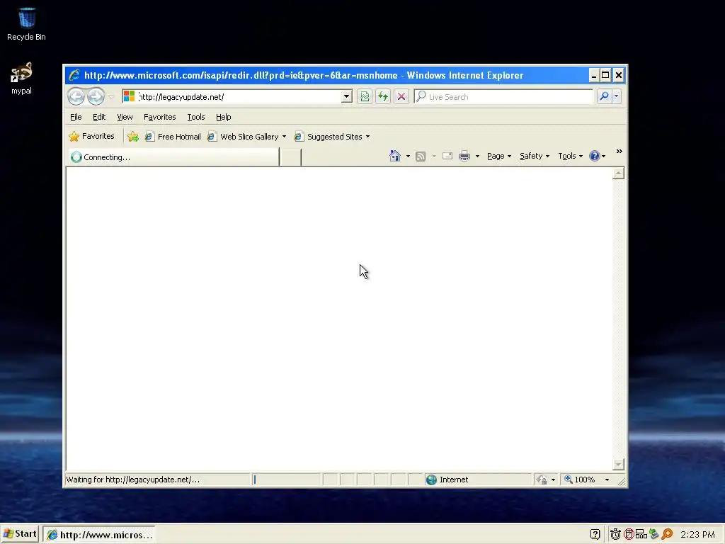
Task: Open the Help menu
Action: [x=223, y=117]
